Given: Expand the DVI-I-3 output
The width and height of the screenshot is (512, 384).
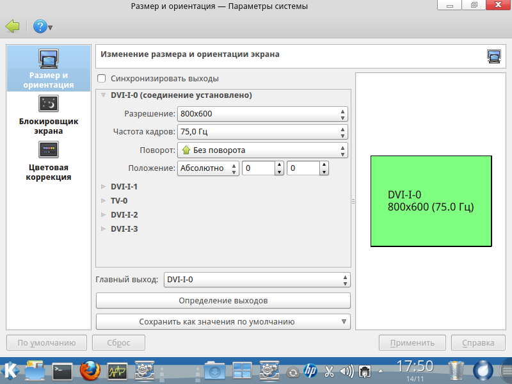Looking at the screenshot, I should point(103,229).
